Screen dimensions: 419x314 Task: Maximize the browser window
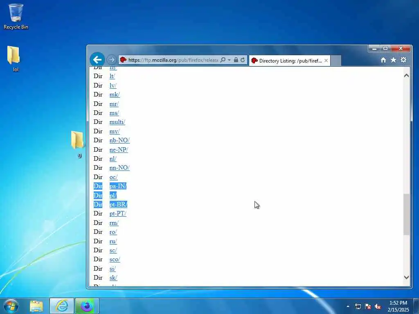coord(385,48)
